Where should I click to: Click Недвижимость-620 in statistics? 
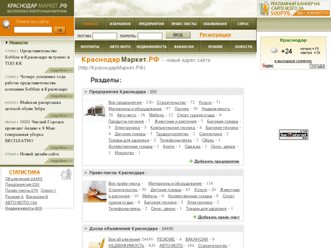click(23, 208)
